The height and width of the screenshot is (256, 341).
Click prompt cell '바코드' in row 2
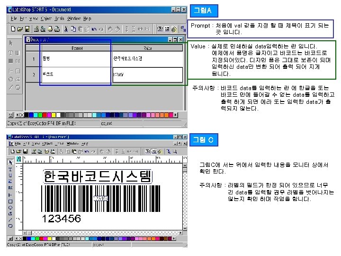click(76, 75)
